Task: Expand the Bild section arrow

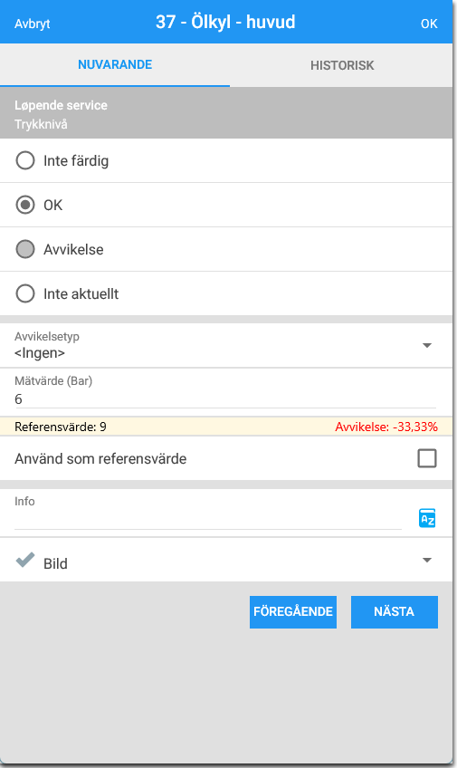Action: (426, 561)
